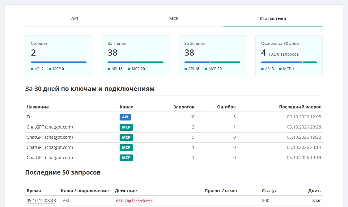The width and height of the screenshot is (348, 207).
Task: Click the Сегодня value 2
Action: [x=33, y=53]
